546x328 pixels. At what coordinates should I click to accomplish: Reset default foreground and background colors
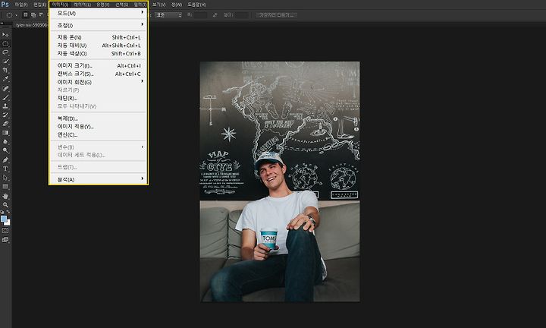click(x=2, y=212)
